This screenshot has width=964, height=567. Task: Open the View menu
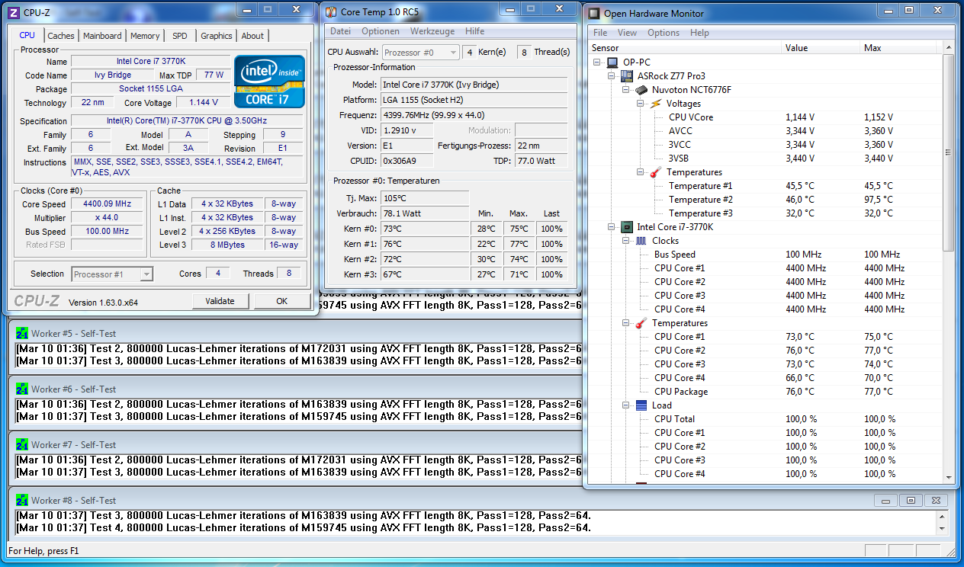click(627, 33)
